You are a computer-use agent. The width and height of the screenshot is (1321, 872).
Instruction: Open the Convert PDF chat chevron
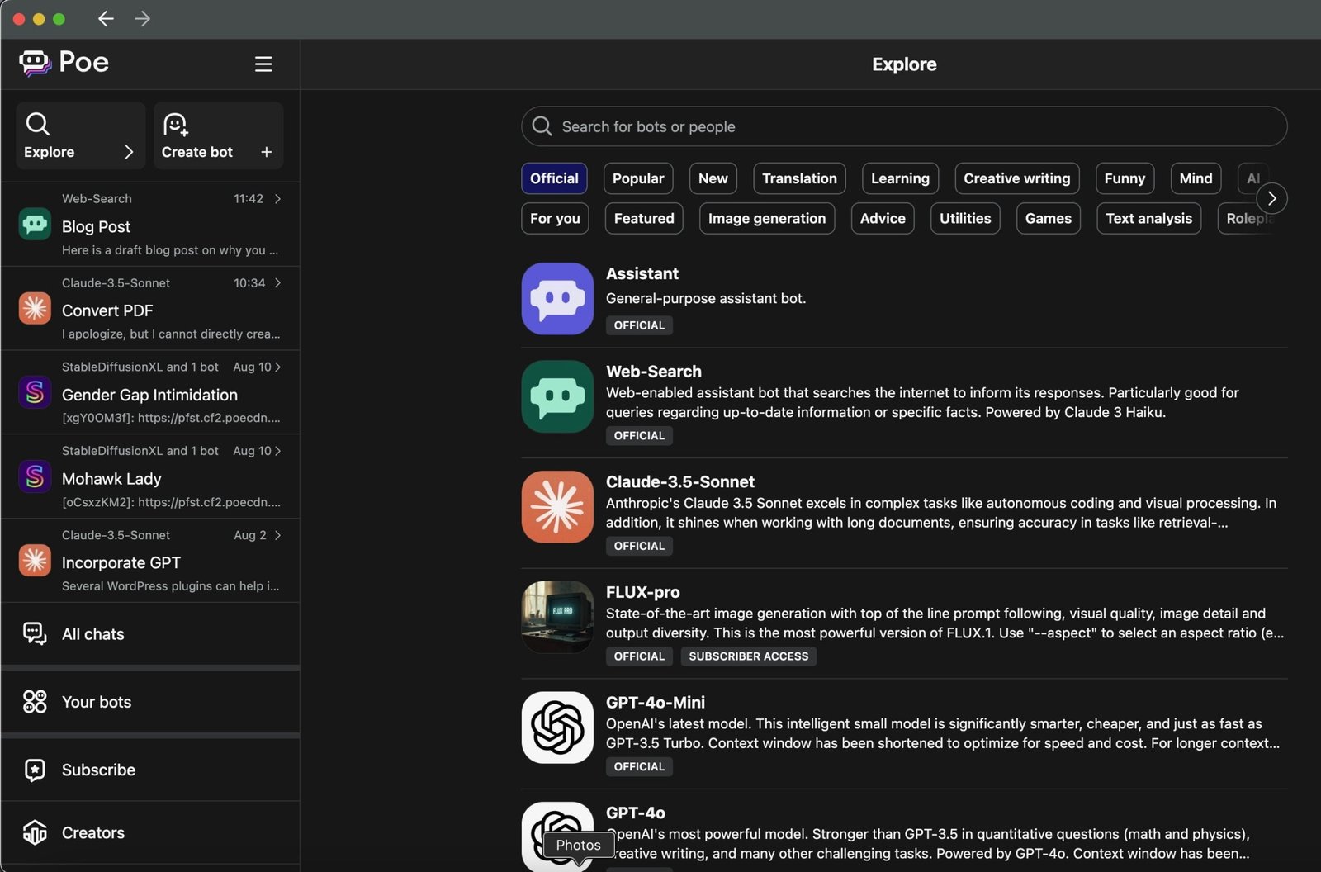tap(277, 282)
